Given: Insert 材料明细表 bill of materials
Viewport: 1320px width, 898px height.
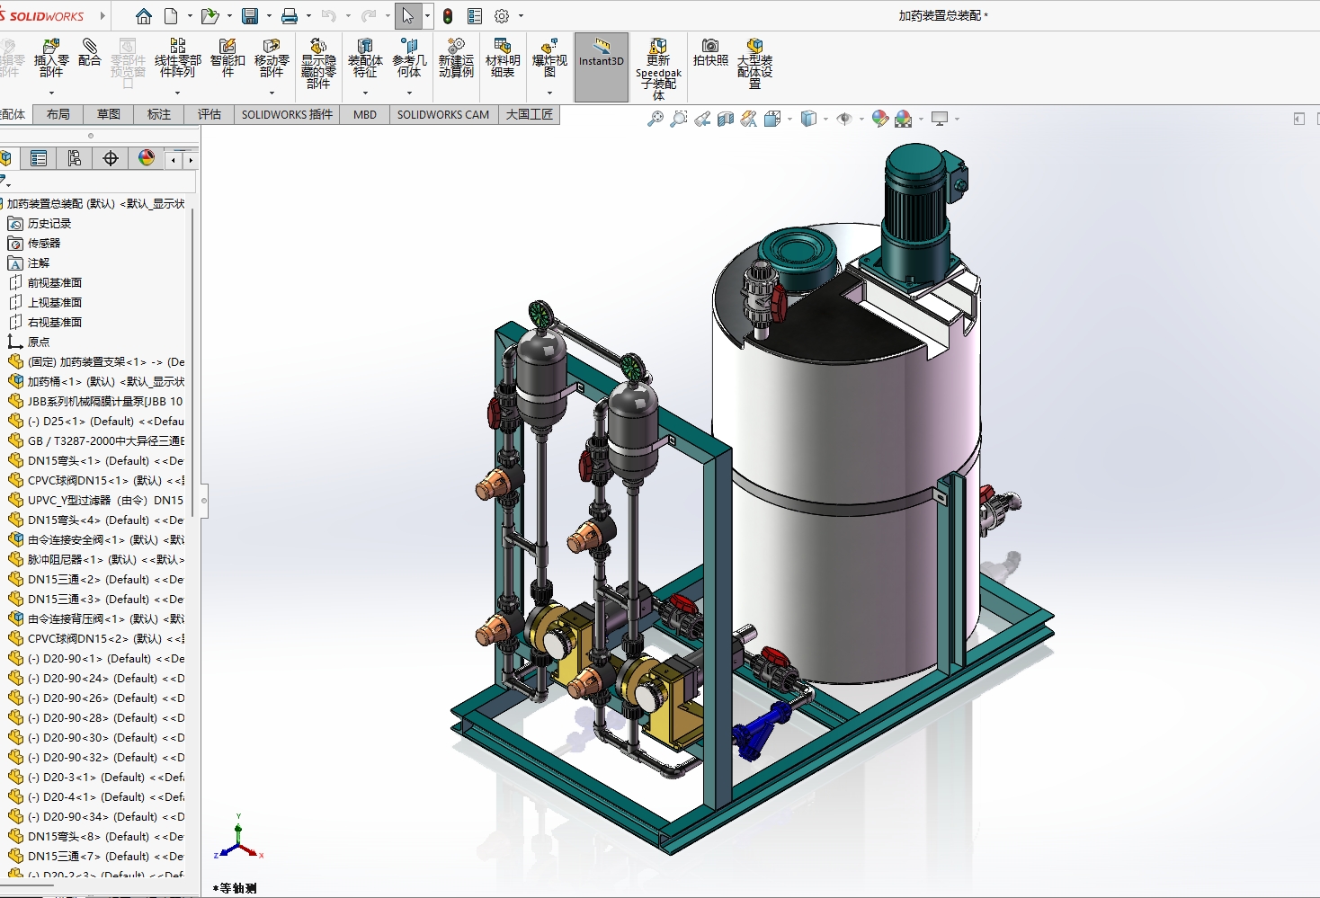Looking at the screenshot, I should click(503, 58).
